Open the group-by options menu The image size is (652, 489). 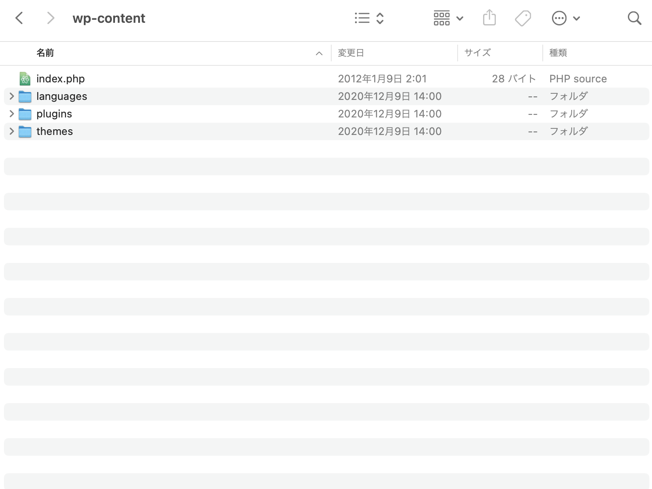click(448, 18)
